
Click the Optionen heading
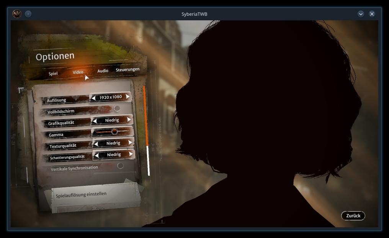55,56
